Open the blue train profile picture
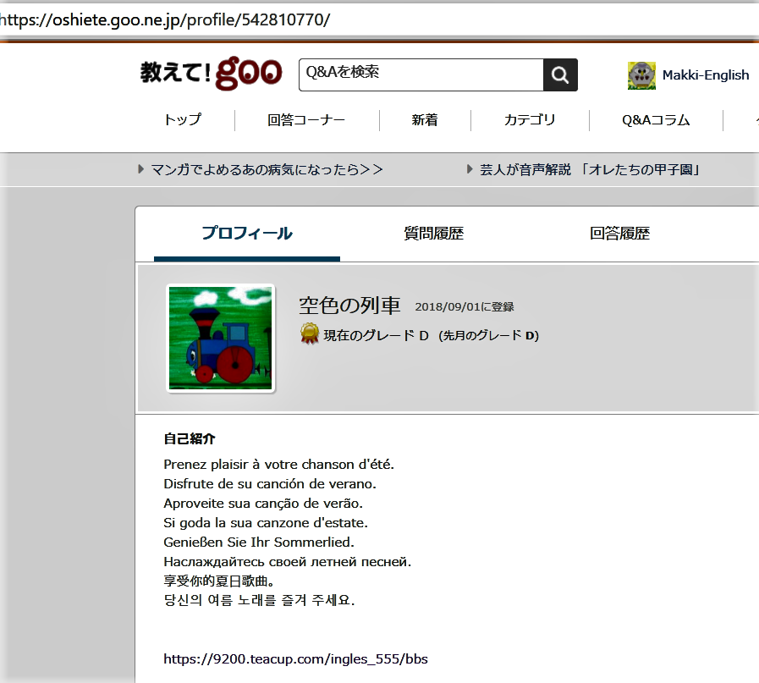The image size is (759, 683). [x=221, y=339]
